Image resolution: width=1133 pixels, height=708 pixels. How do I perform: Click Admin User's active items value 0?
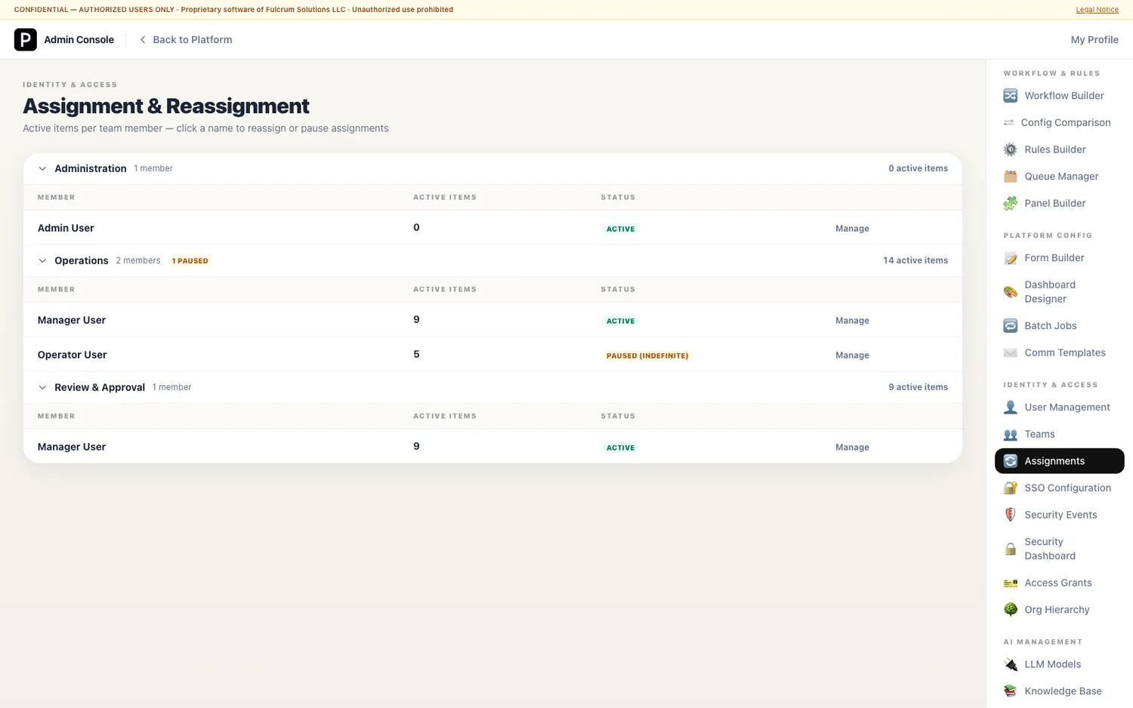[x=416, y=227]
